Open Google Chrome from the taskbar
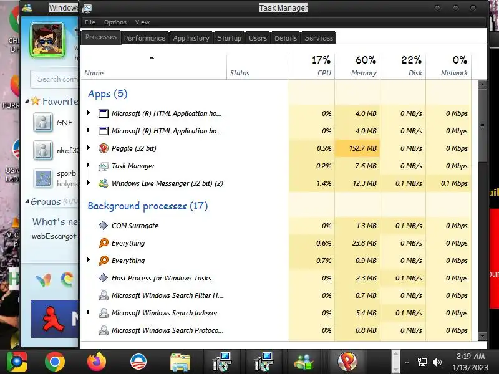499x374 pixels. point(55,362)
